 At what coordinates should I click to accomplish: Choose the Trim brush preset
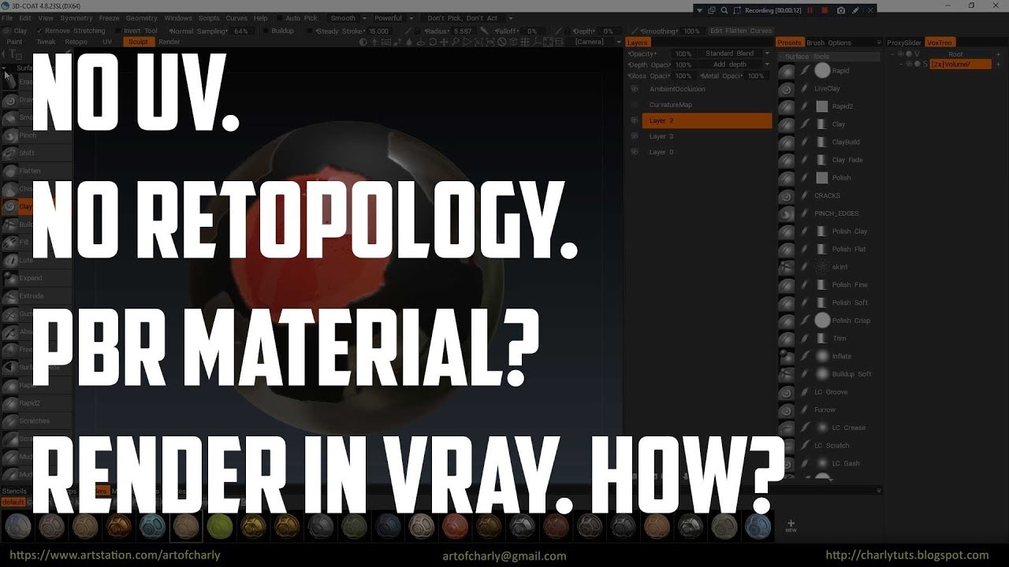839,339
